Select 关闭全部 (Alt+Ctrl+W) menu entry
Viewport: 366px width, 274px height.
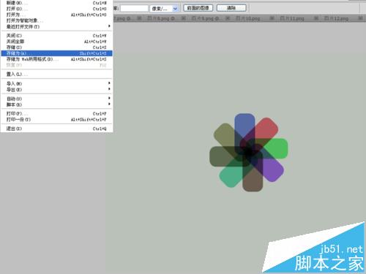[56, 42]
